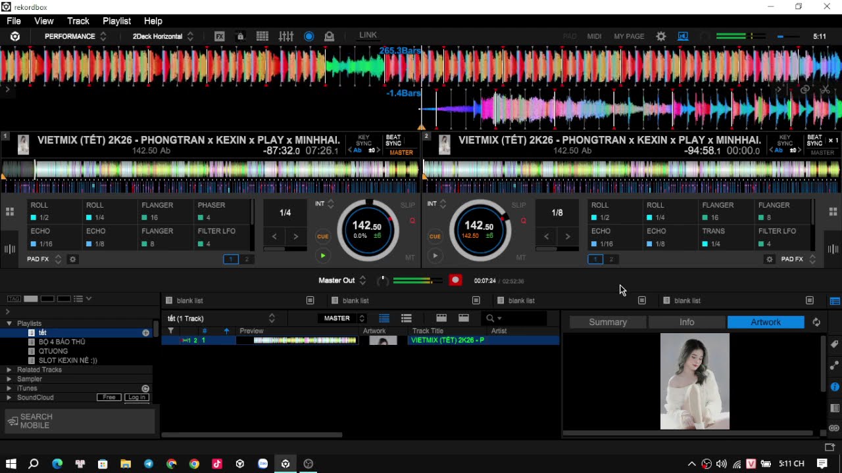Click SoundCloud Log in button

pyautogui.click(x=137, y=397)
